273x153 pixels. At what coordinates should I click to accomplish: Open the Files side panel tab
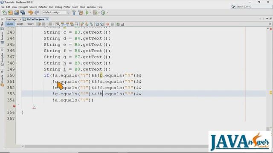pyautogui.click(x=2, y=25)
